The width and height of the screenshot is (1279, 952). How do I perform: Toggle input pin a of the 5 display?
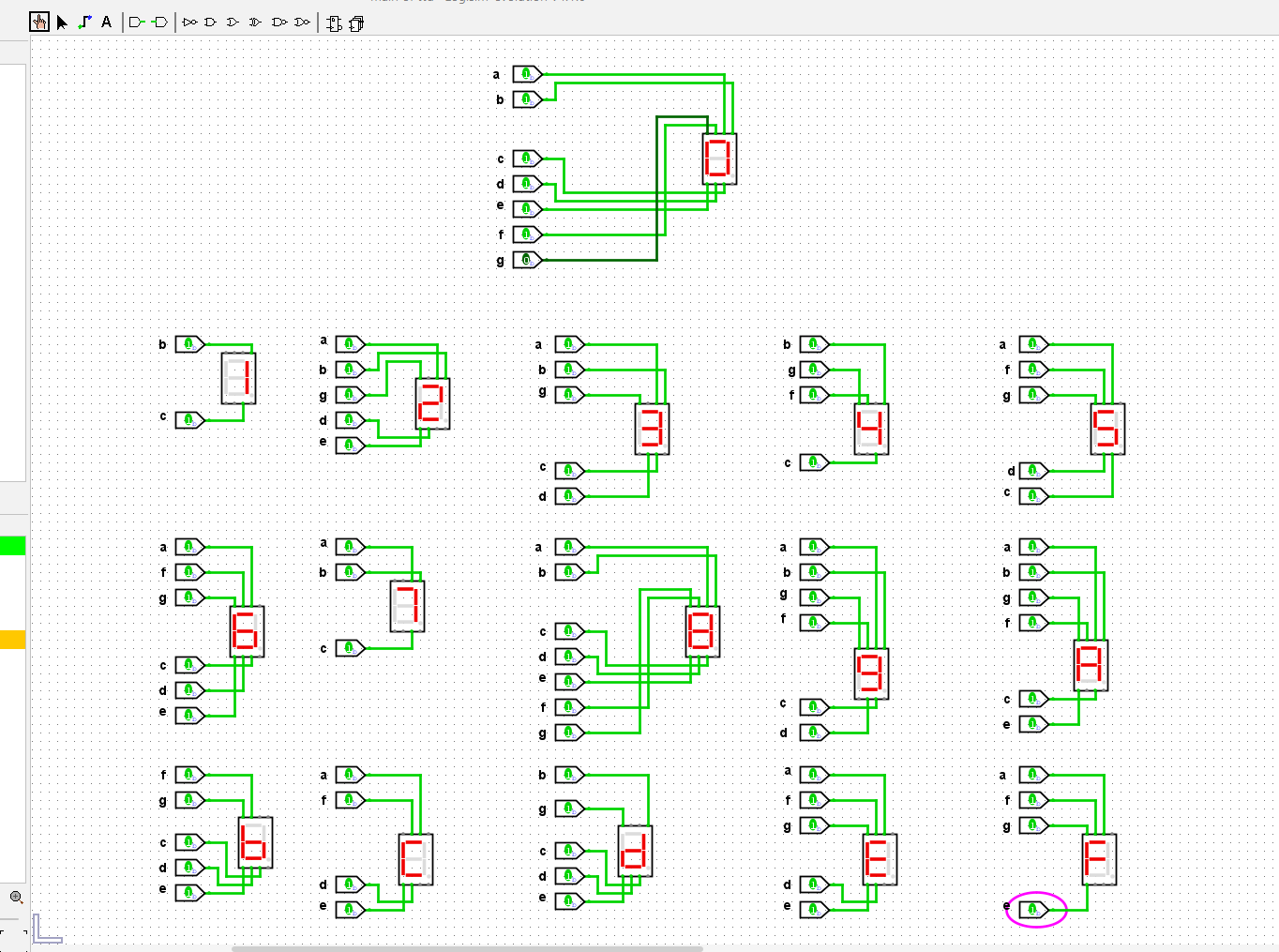pyautogui.click(x=1033, y=344)
